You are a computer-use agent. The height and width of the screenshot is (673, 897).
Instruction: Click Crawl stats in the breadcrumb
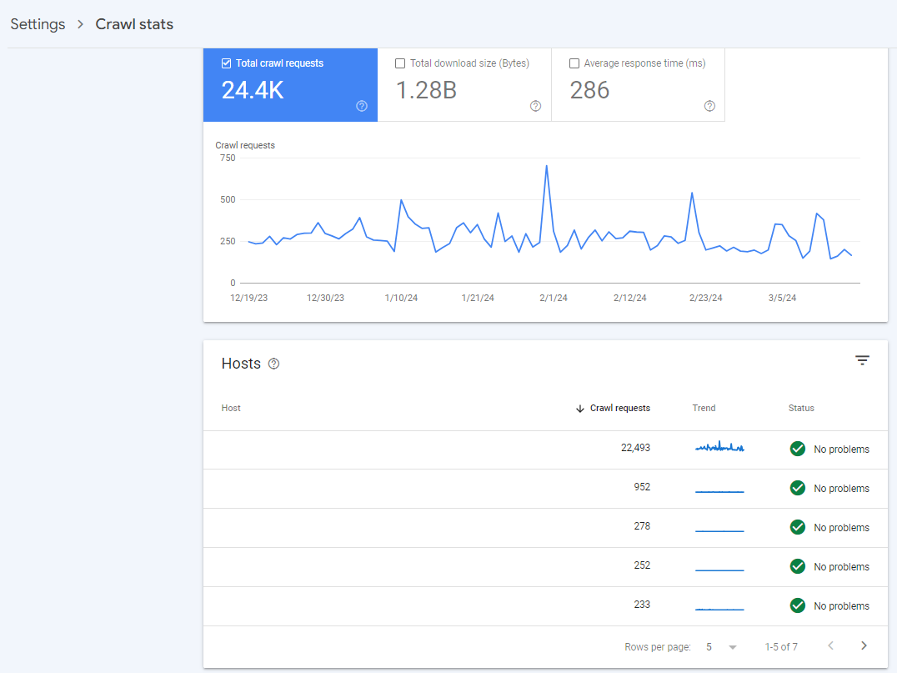(133, 24)
